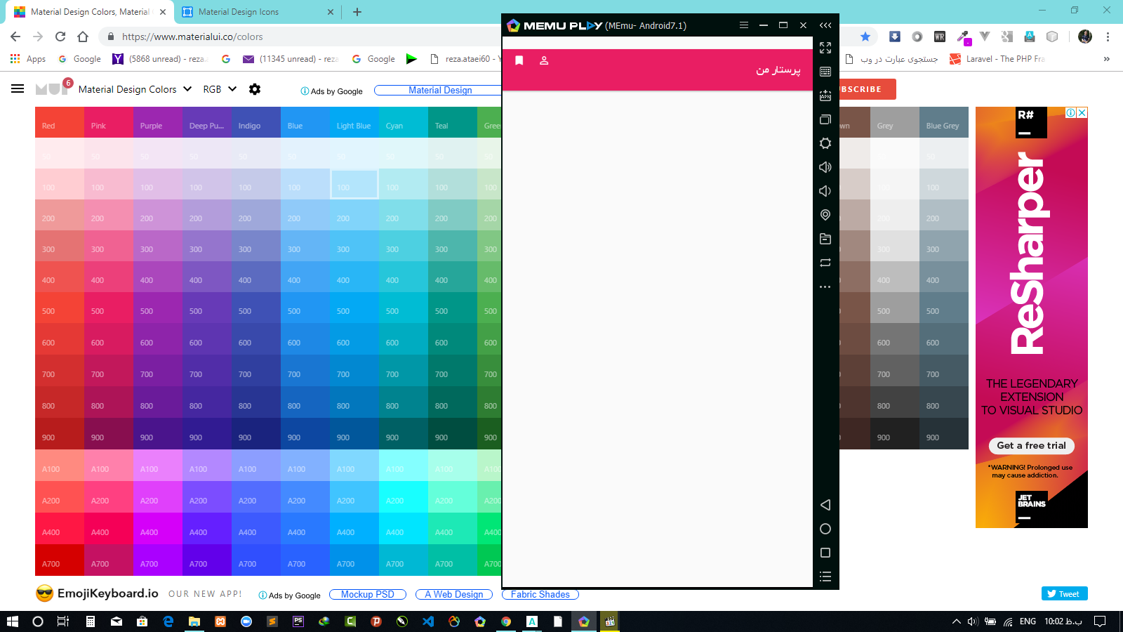Viewport: 1123px width, 632px height.
Task: Open the Mockup PSD ad link
Action: [367, 594]
